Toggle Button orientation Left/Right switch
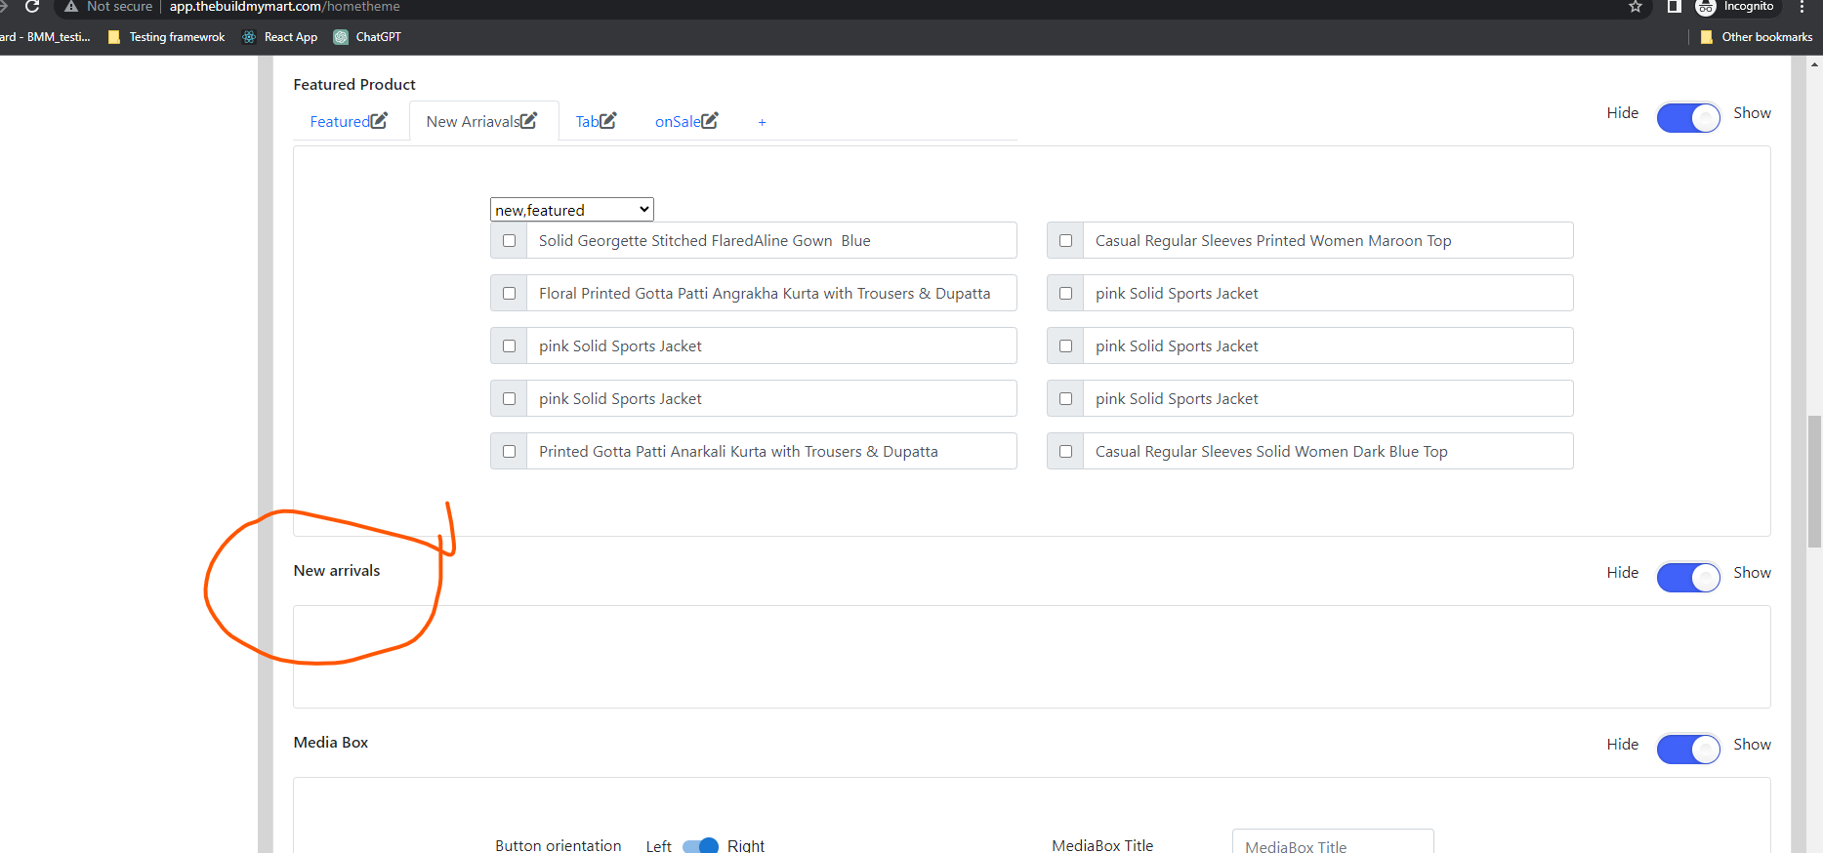Image resolution: width=1823 pixels, height=853 pixels. (x=700, y=846)
